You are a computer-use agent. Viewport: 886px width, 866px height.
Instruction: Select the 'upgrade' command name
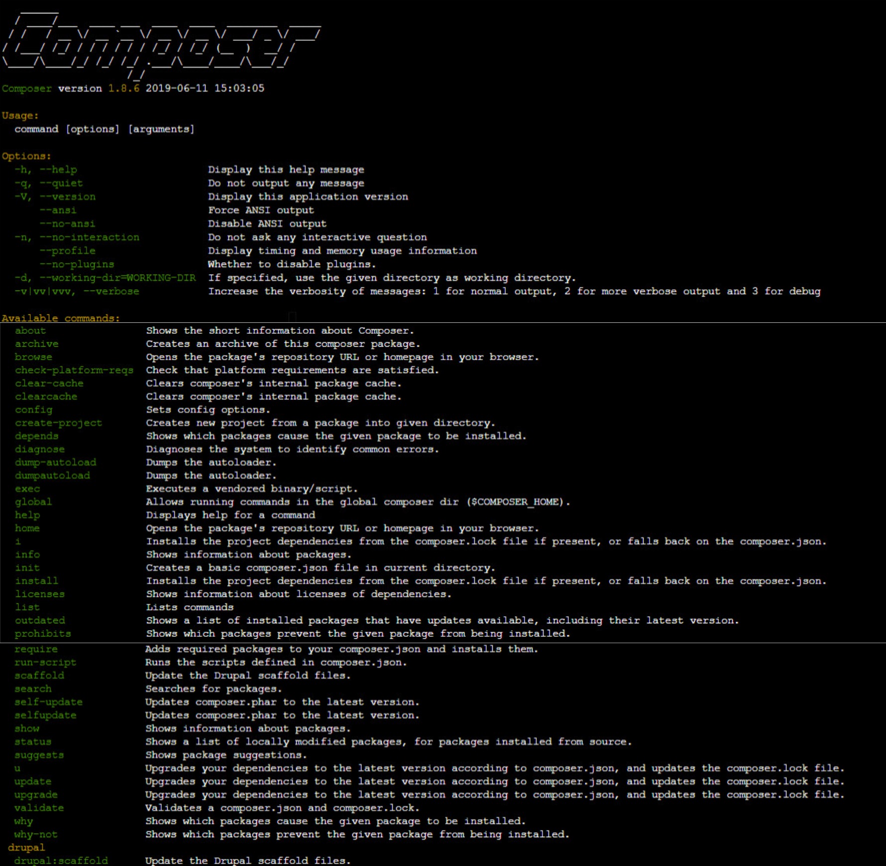coord(36,795)
